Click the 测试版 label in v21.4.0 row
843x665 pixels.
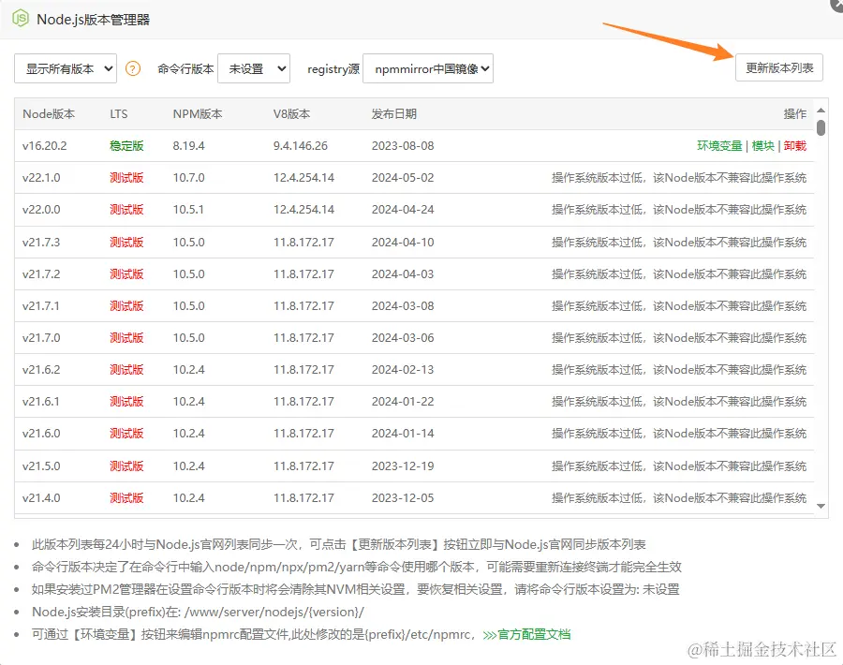tap(126, 497)
